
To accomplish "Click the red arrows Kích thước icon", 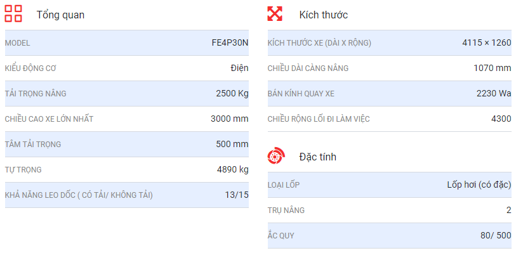I will (274, 14).
